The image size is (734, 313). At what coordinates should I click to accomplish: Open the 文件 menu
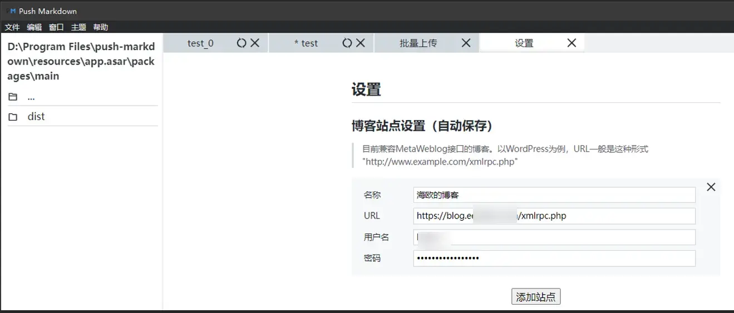(12, 27)
